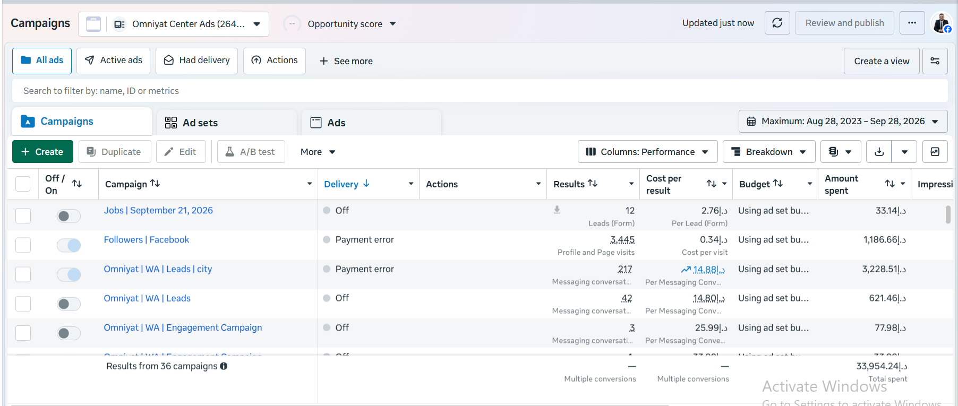Open the date range Maximum dropdown

[843, 122]
